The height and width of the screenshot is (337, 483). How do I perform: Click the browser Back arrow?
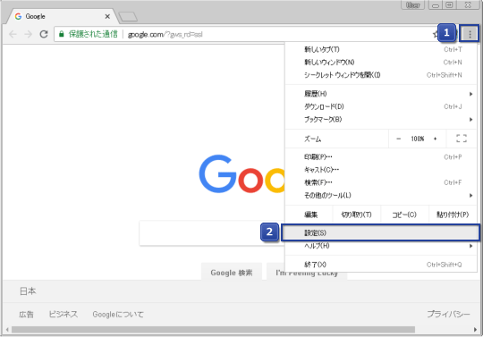(x=13, y=34)
